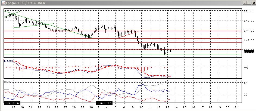Viewport: 256px width, 111px height.
Task: Click date label 9 on the time axis
Action: coord(133,107)
